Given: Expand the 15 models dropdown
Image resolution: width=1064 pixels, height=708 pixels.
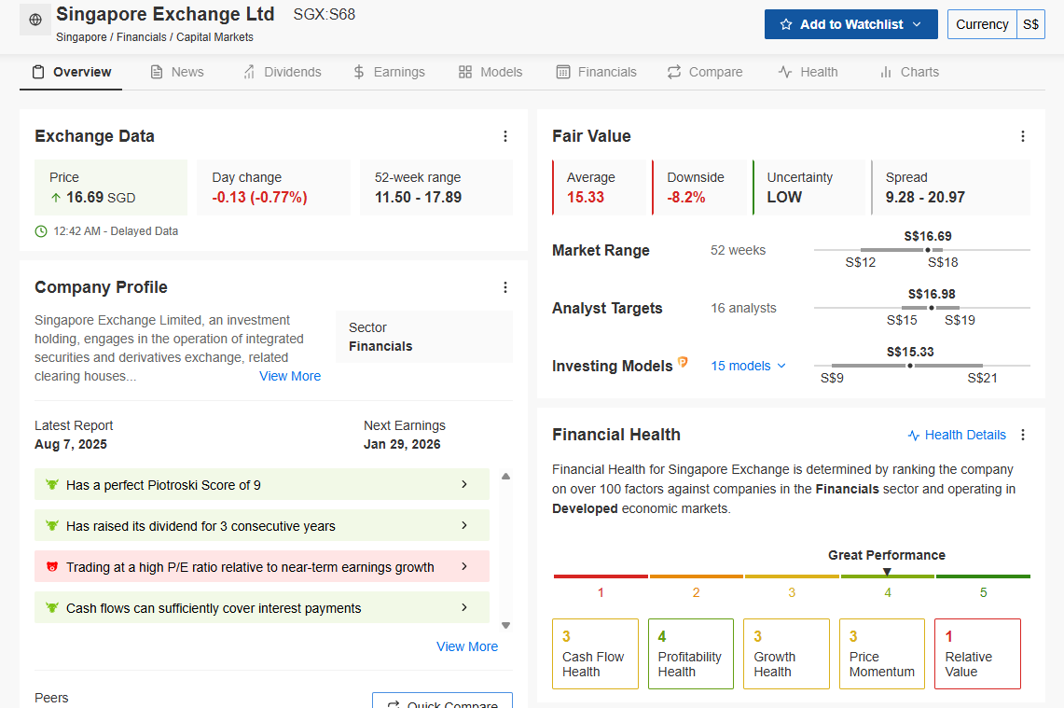Looking at the screenshot, I should coord(749,366).
